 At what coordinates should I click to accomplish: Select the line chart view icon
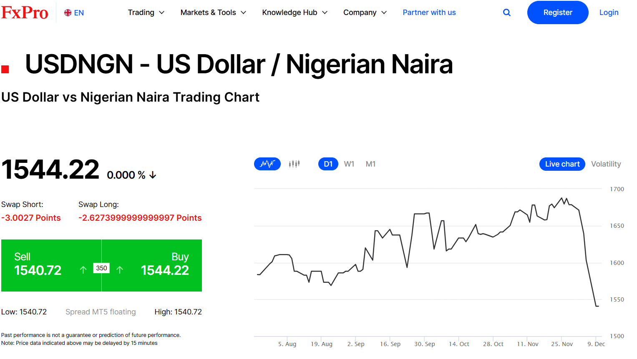[267, 164]
